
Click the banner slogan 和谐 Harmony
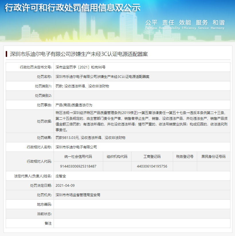tap(218, 24)
